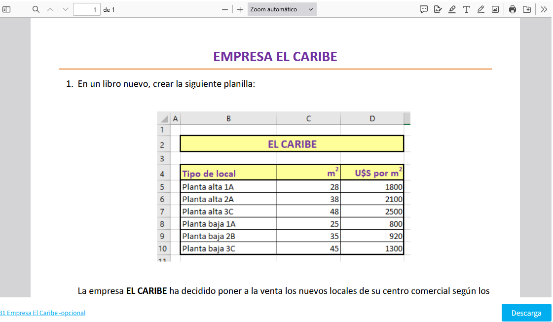
Task: Zoom in with the plus button
Action: 240,9
